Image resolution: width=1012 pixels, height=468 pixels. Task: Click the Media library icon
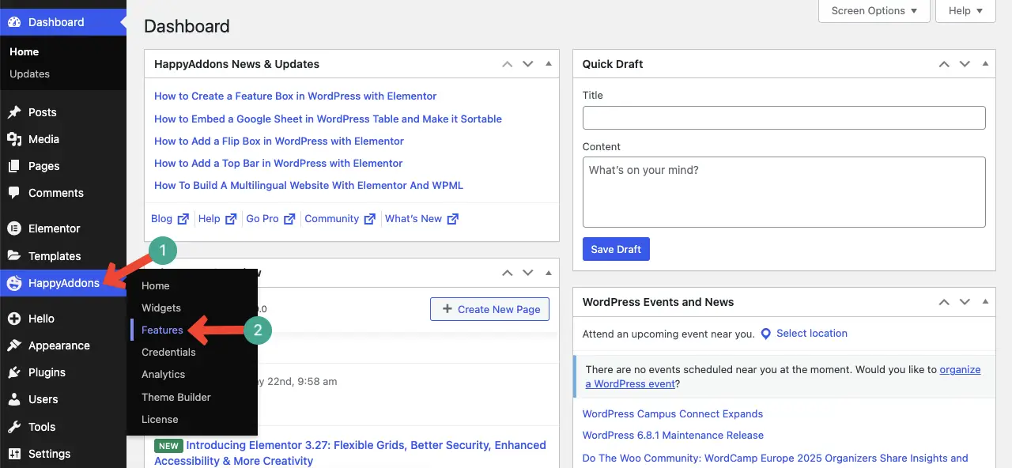coord(14,139)
